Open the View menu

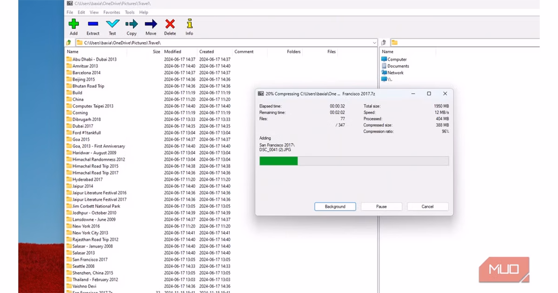[94, 12]
